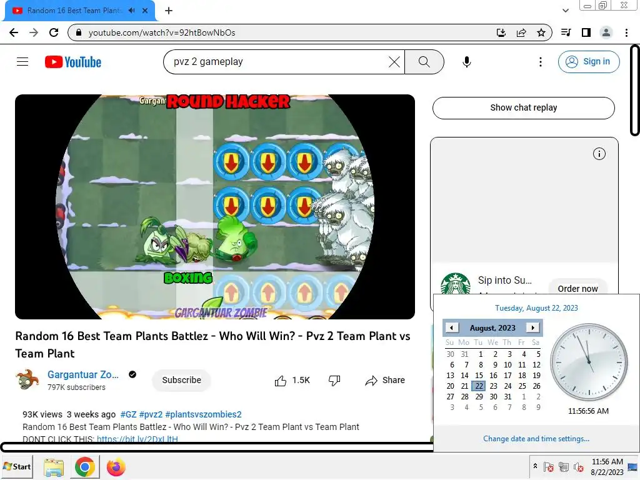The image size is (640, 480).
Task: Subscribe to Gargantuar Zombie channel
Action: pos(182,380)
